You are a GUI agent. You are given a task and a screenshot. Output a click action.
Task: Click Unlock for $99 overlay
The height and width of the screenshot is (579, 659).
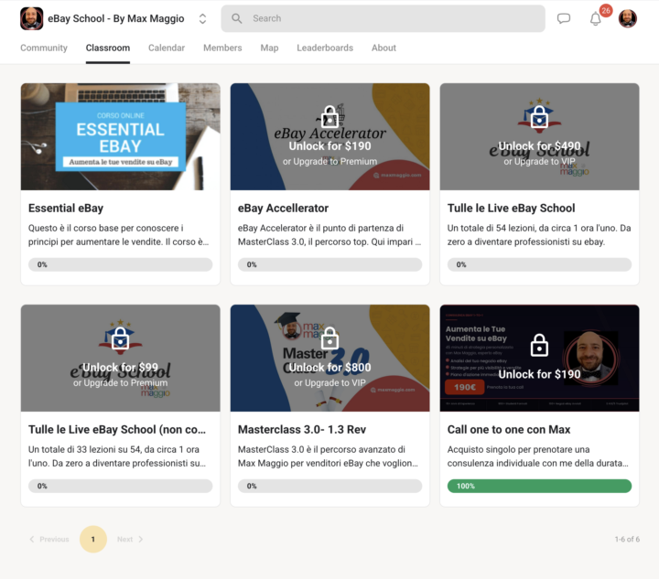click(x=120, y=368)
